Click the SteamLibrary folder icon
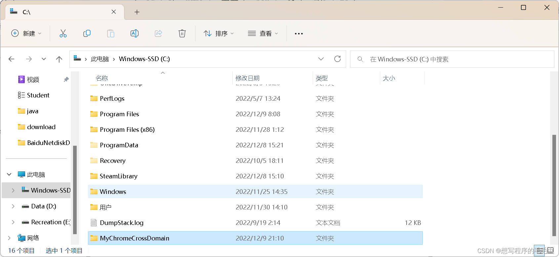 coord(94,176)
